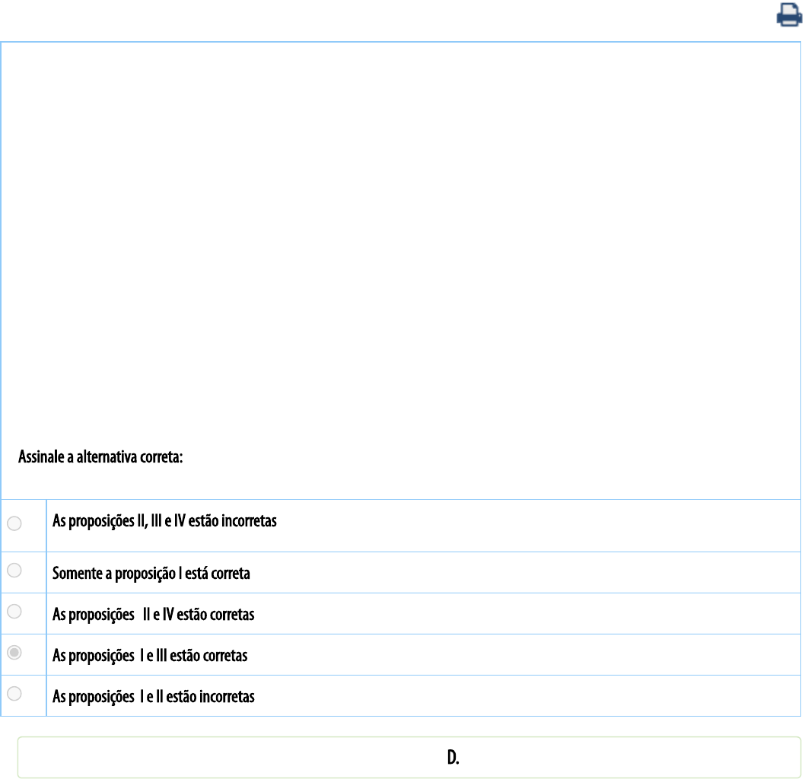This screenshot has width=805, height=779.
Task: Click the printer icon to print the question
Action: [x=787, y=16]
